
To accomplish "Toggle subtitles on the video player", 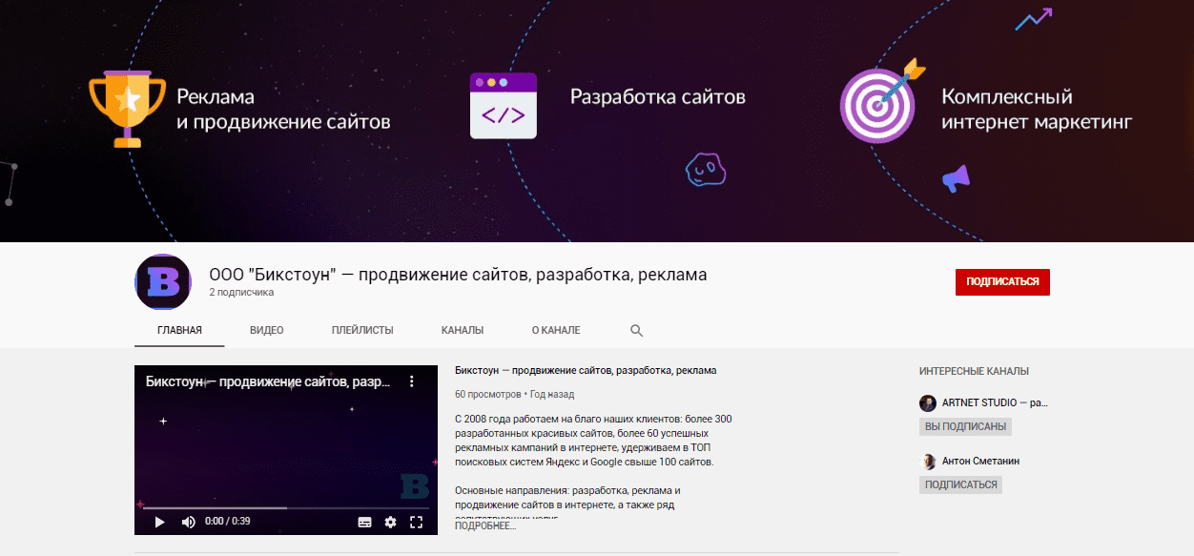I will pyautogui.click(x=364, y=522).
